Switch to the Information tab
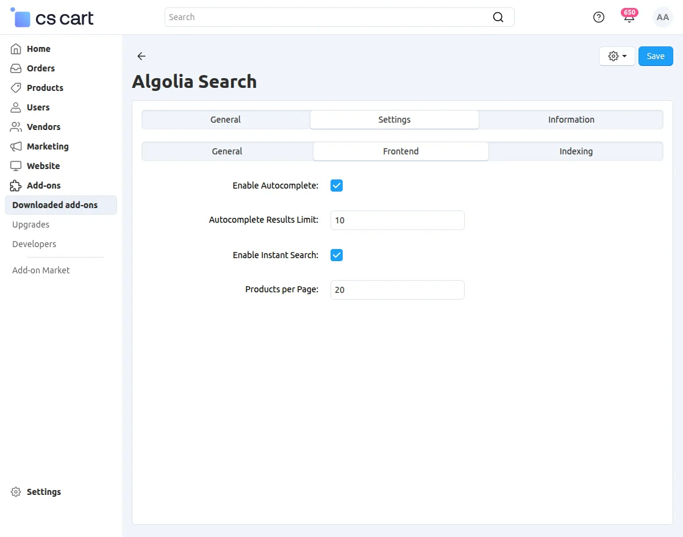Image resolution: width=683 pixels, height=537 pixels. [571, 120]
